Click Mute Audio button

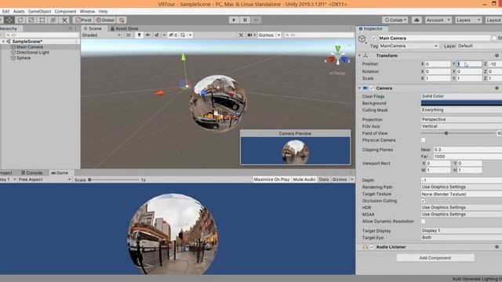pyautogui.click(x=304, y=179)
